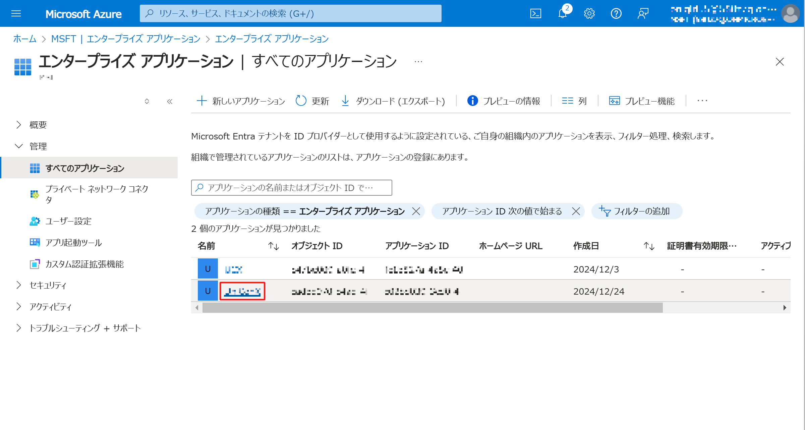Click the オブジェクト ID column header

317,246
